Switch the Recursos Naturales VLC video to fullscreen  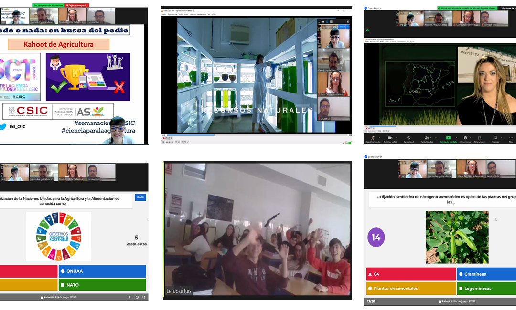click(x=176, y=142)
